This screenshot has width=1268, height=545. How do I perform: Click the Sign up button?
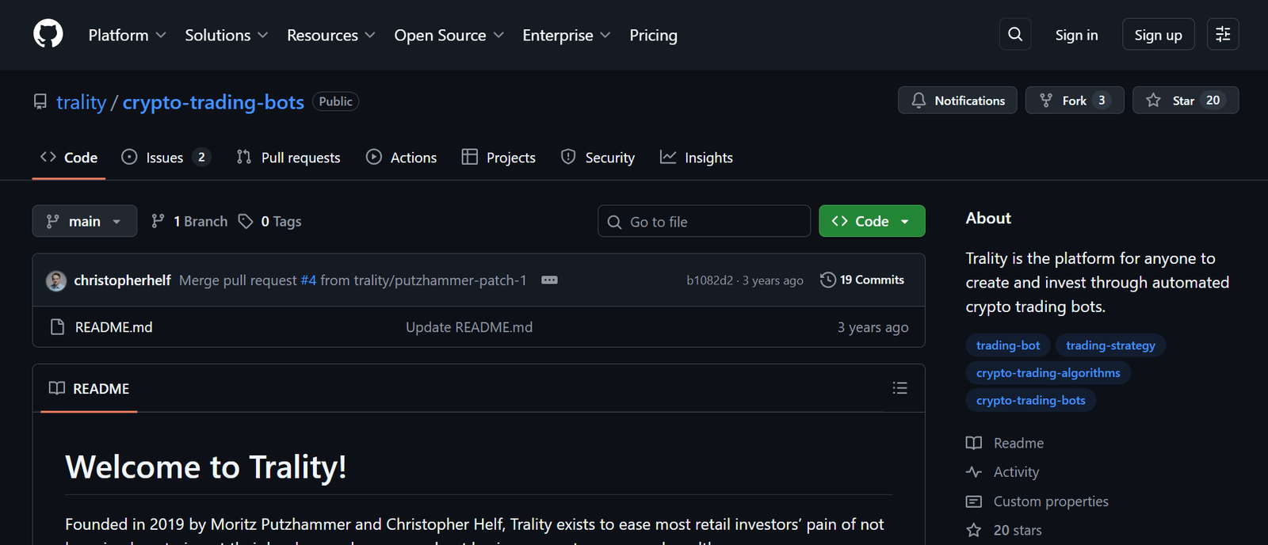click(x=1158, y=35)
